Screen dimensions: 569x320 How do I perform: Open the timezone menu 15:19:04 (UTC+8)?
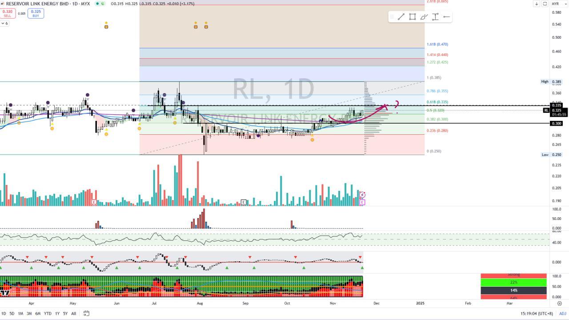pyautogui.click(x=536, y=313)
